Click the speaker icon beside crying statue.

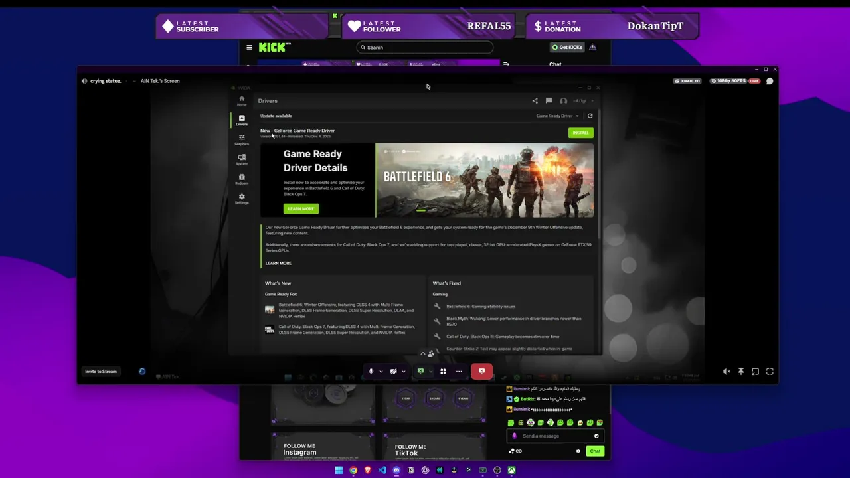click(84, 81)
